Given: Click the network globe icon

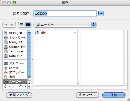Looking at the screenshot, I should (x=6, y=38).
